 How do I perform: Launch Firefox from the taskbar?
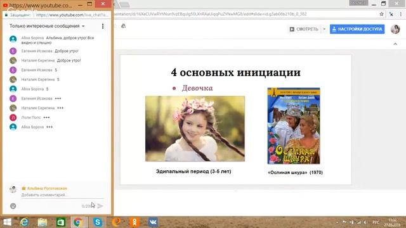(x=116, y=222)
